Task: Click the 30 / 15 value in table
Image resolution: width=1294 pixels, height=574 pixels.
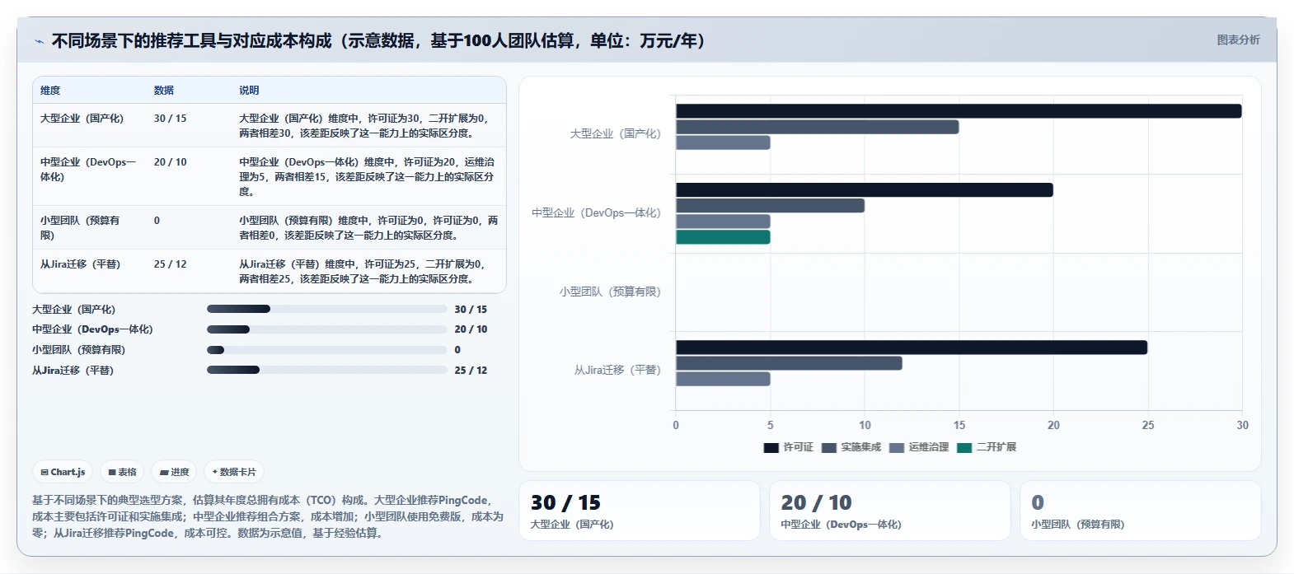Action: 170,119
